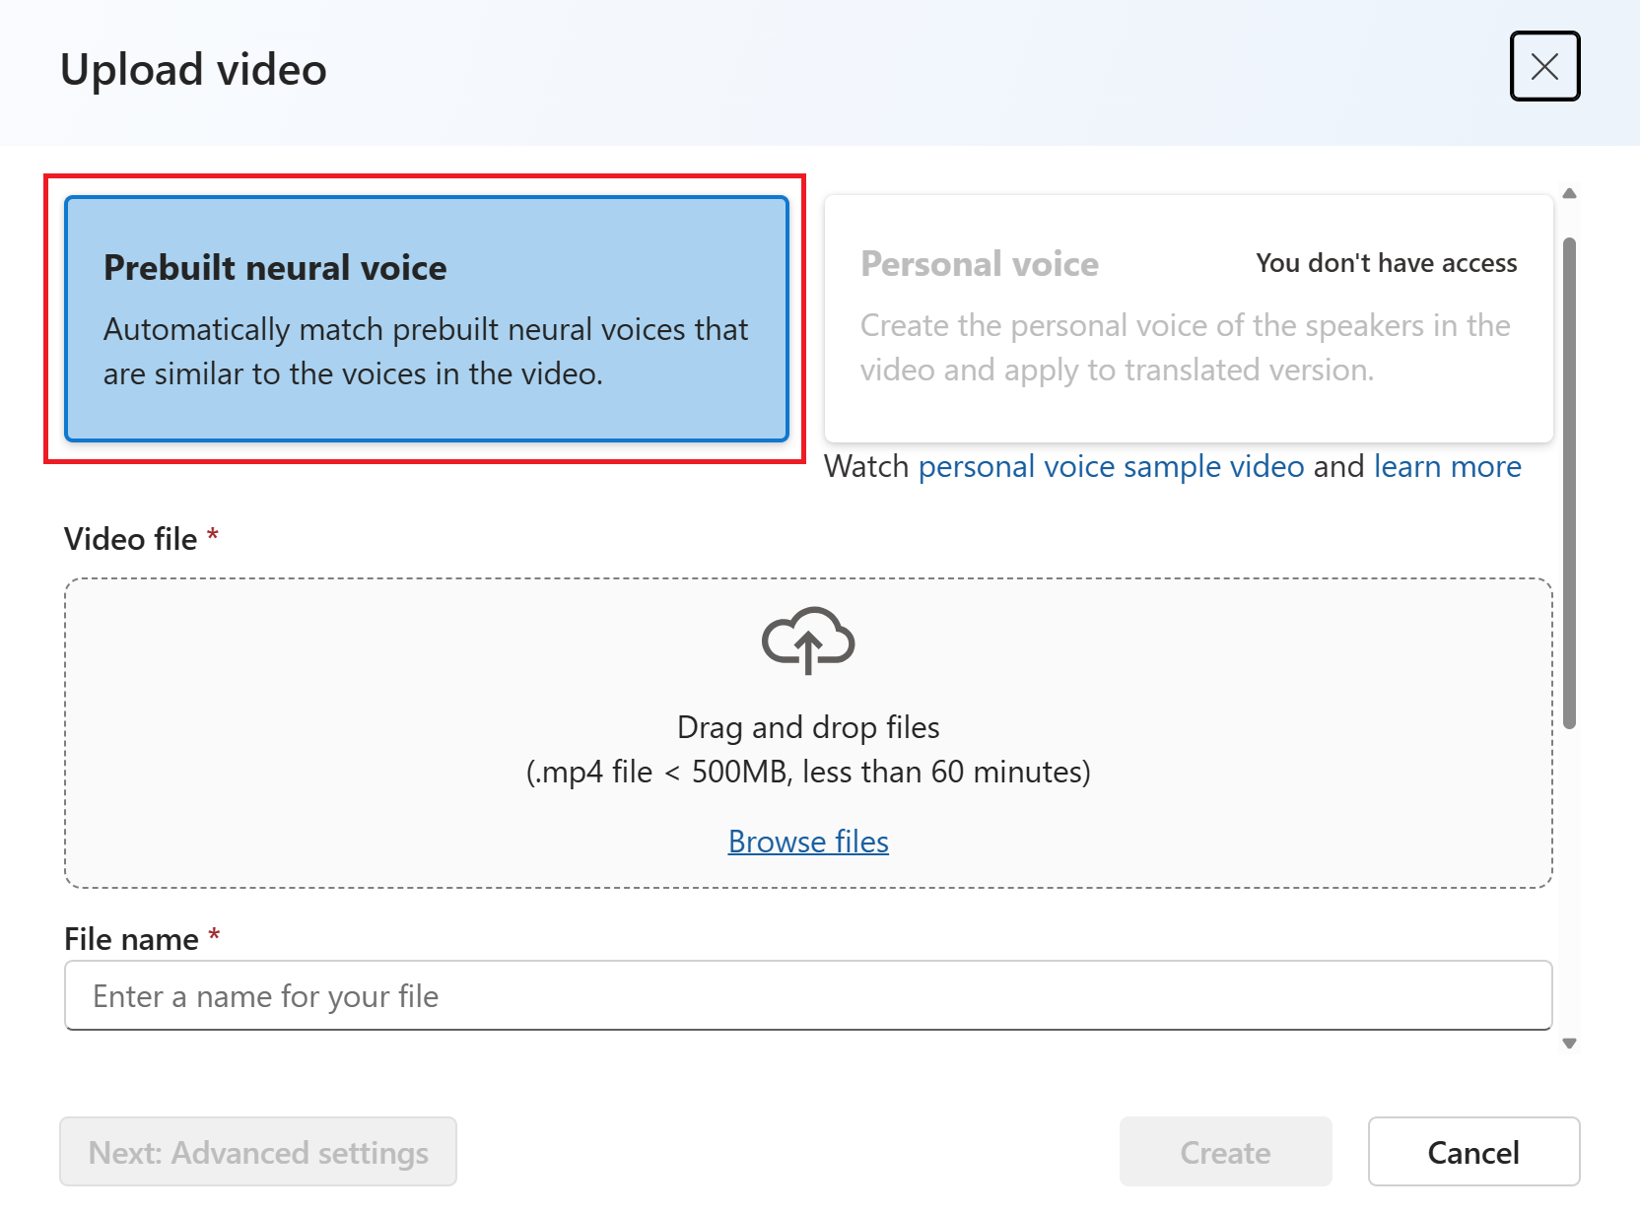Click the .mp4 file size limit note
Image resolution: width=1640 pixels, height=1214 pixels.
click(808, 772)
